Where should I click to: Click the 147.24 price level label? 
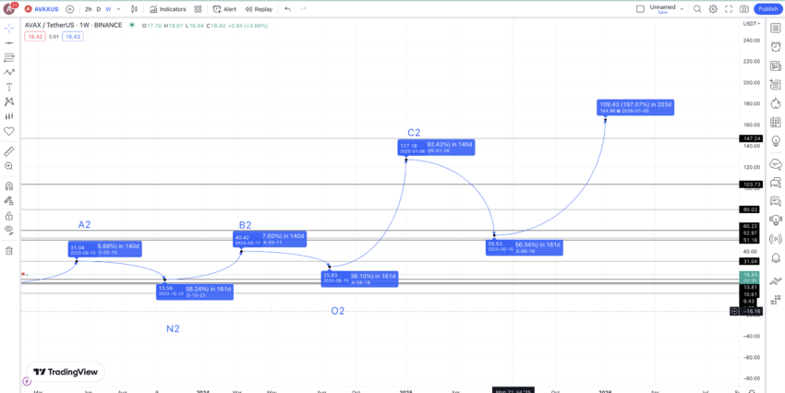coord(751,138)
